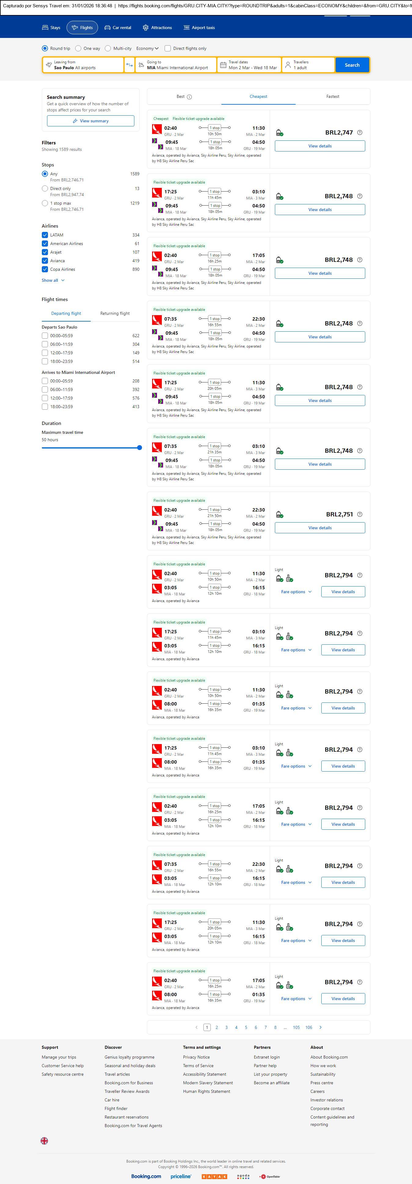Uncheck the Copa Airlines filter
The width and height of the screenshot is (412, 1184).
(45, 269)
